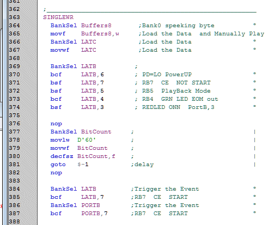Click 'BitCount' operand on line 377
Screen dimensions: 268x225
pyautogui.click(x=96, y=132)
